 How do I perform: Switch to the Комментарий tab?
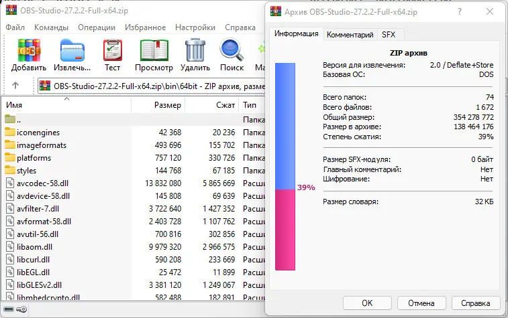[x=350, y=35]
